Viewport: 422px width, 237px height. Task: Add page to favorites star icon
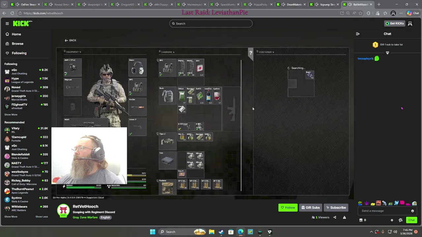click(x=360, y=13)
